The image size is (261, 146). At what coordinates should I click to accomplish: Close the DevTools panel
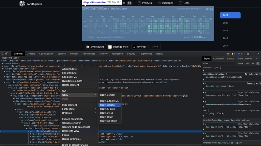258,54
